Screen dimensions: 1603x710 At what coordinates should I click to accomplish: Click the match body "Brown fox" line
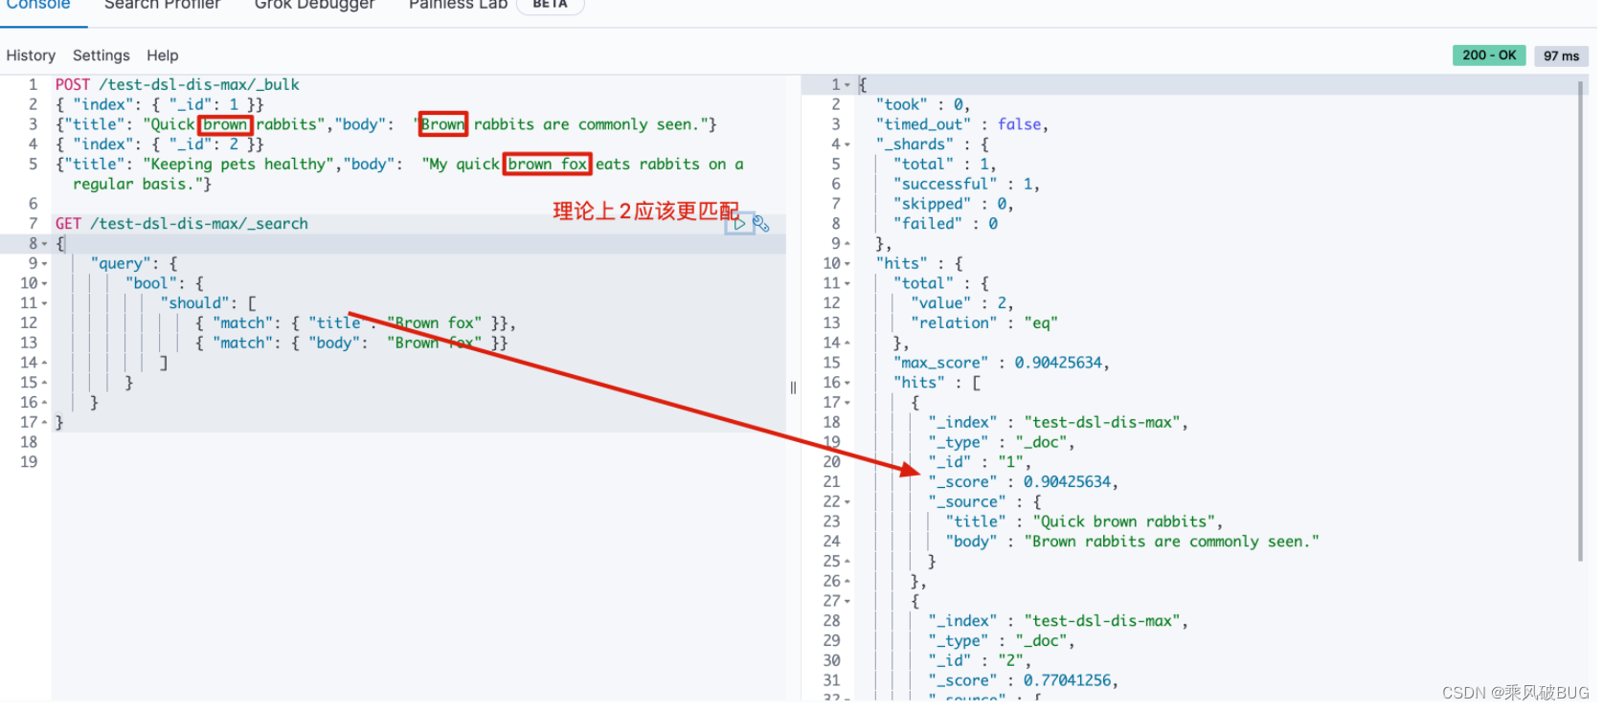[352, 344]
